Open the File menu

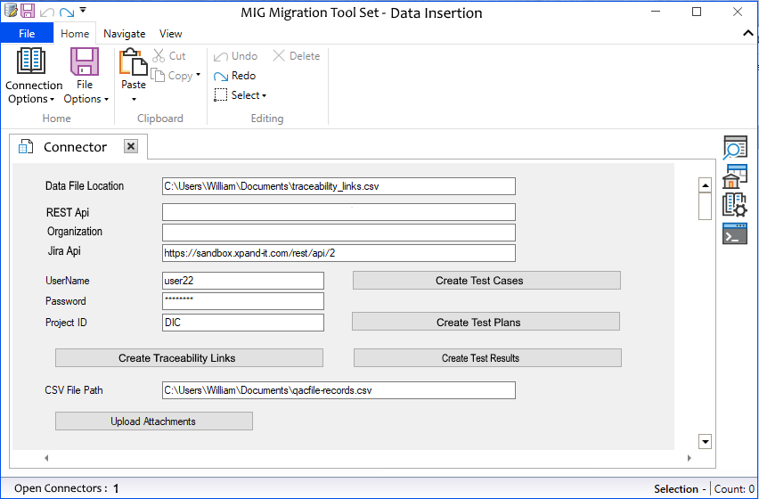coord(27,33)
